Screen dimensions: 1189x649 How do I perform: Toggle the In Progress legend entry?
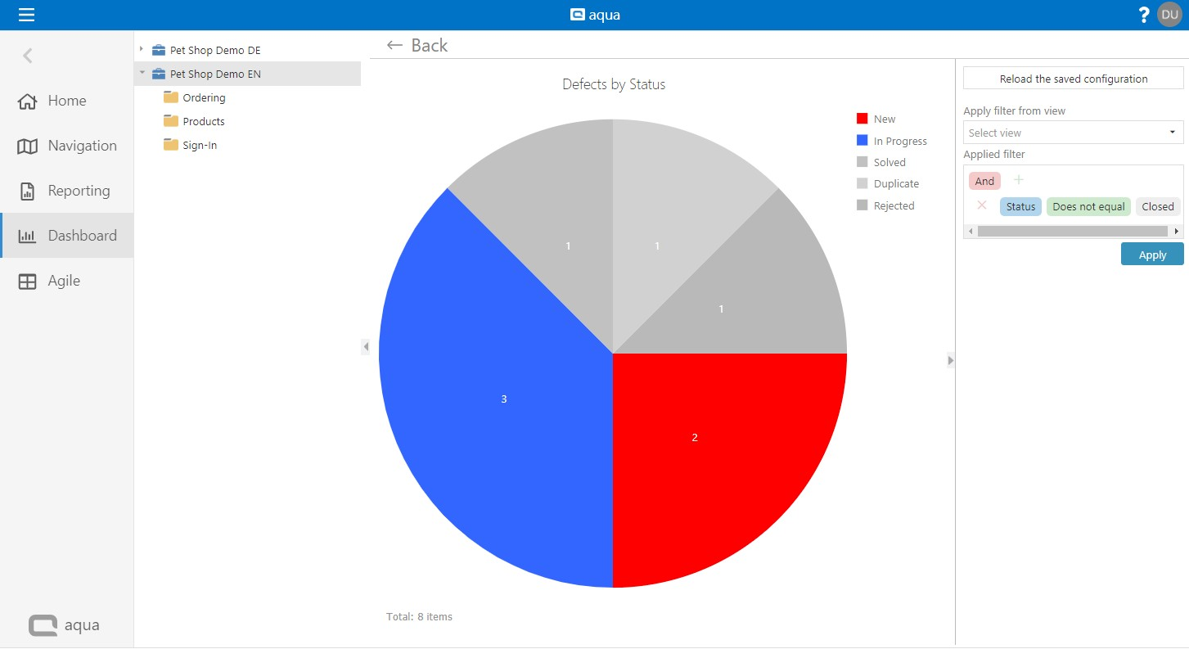(x=890, y=141)
